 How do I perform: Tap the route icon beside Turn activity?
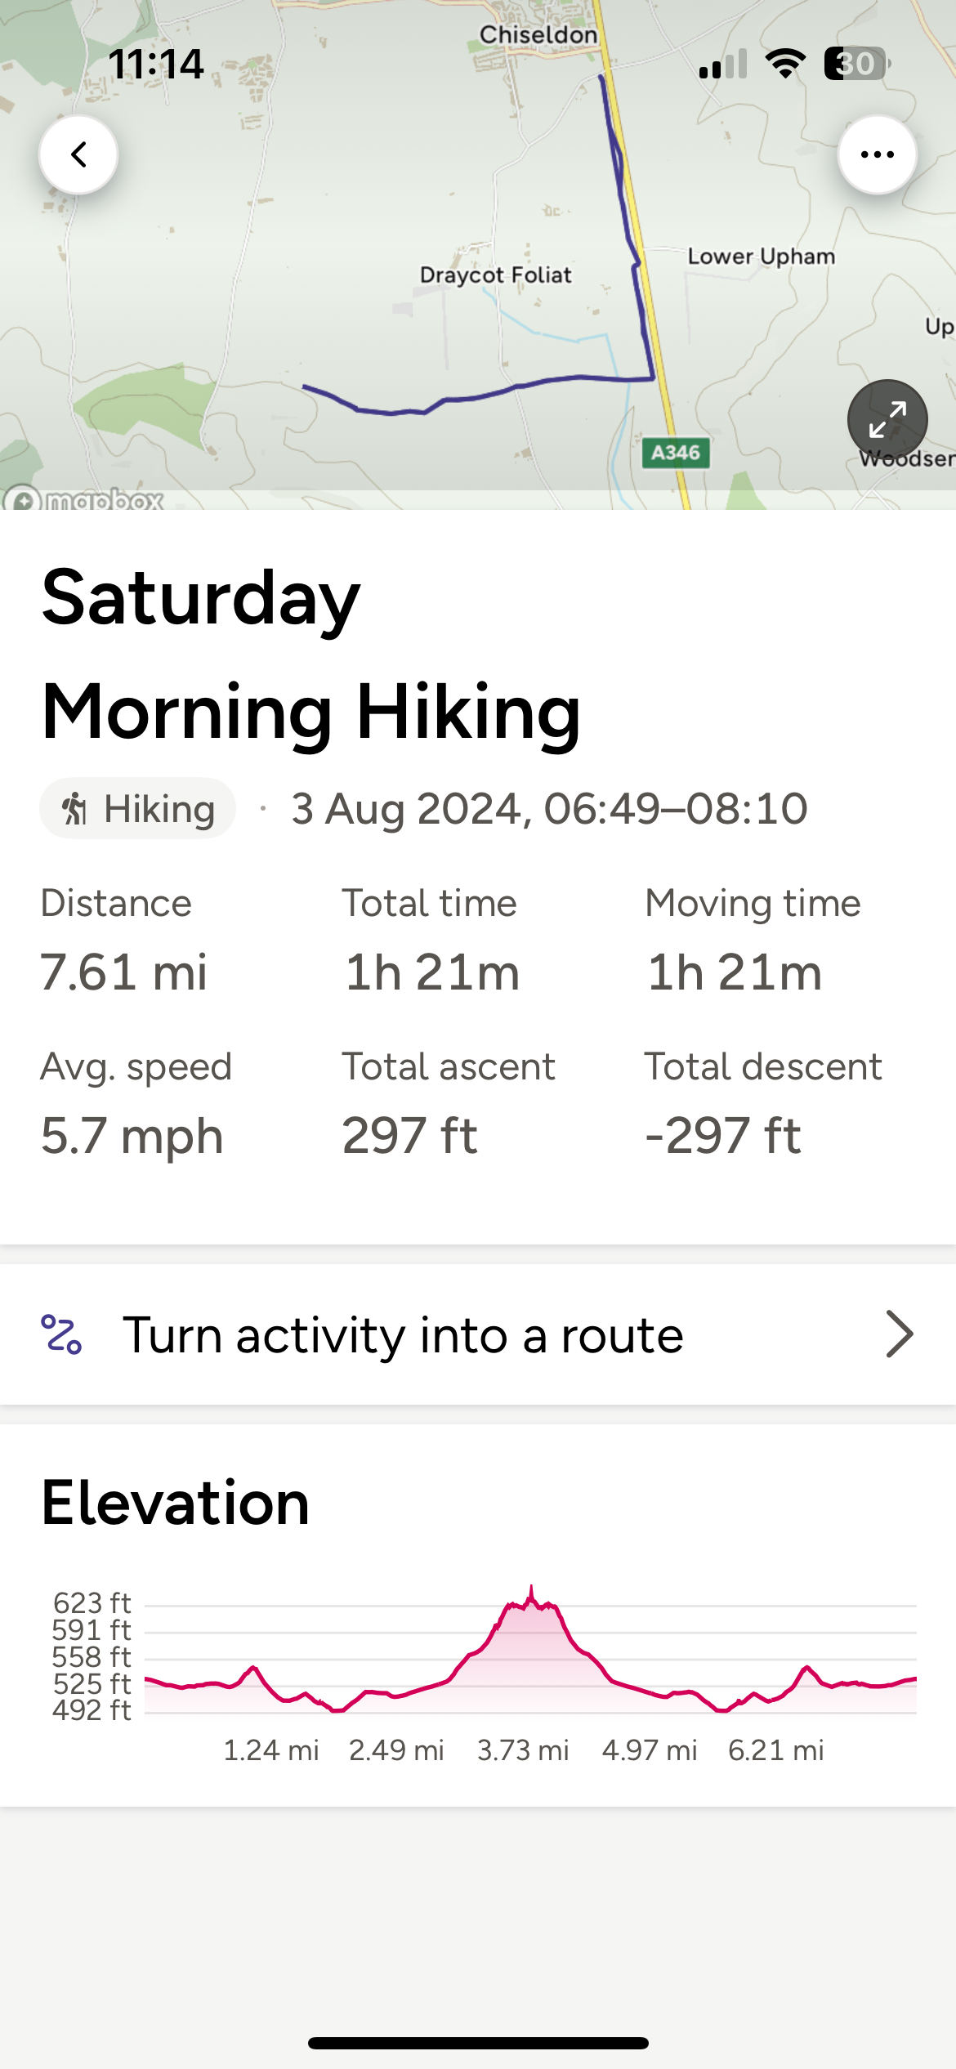(61, 1334)
